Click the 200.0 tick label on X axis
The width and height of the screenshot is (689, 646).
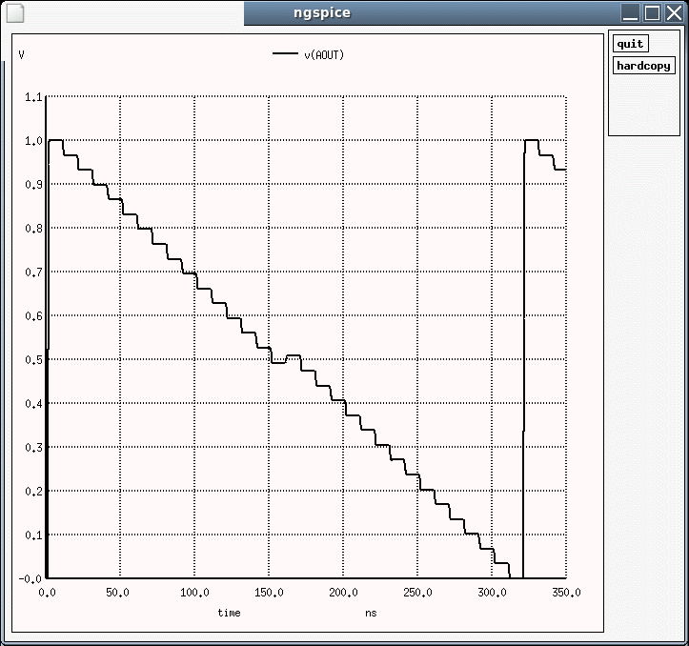point(343,592)
